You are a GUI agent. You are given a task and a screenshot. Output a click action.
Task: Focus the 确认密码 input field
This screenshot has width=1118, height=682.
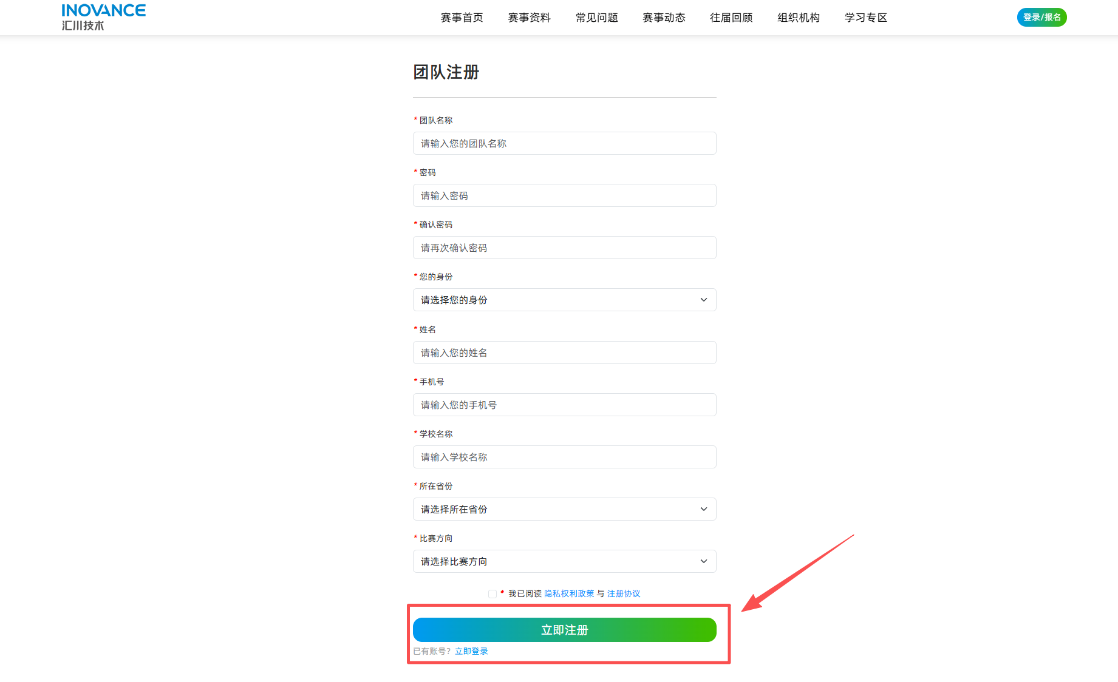click(x=564, y=248)
